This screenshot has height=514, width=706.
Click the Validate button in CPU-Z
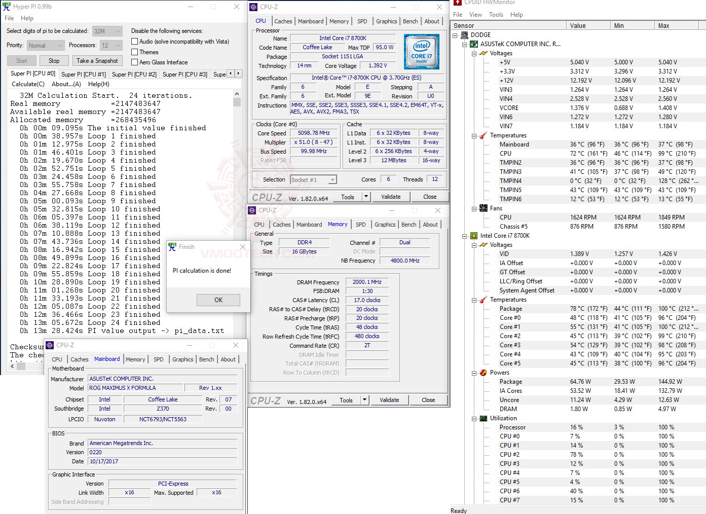pyautogui.click(x=391, y=196)
